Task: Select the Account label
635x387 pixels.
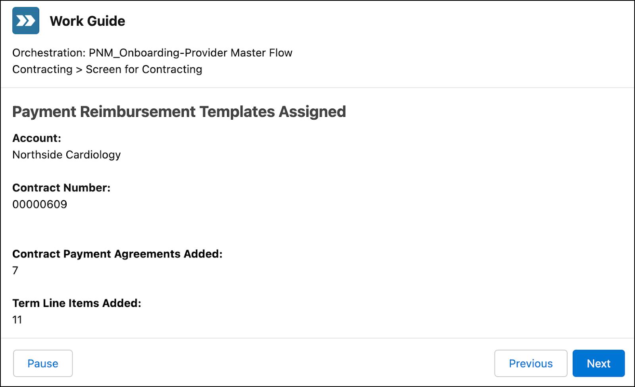Action: tap(36, 138)
